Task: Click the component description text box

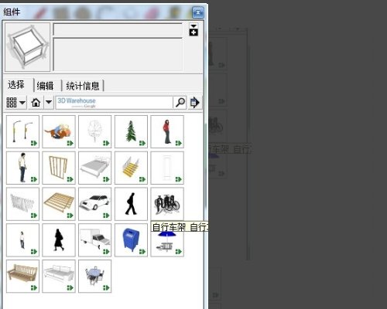Action: [x=118, y=54]
